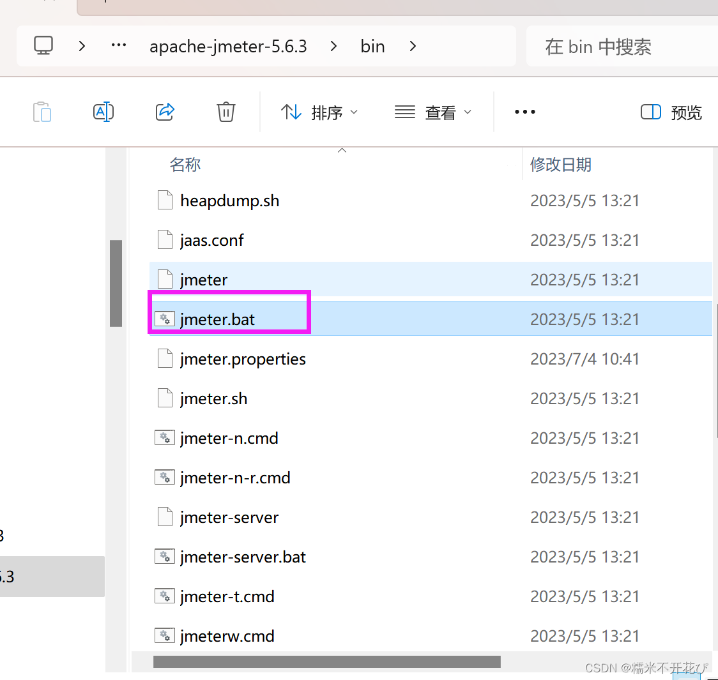This screenshot has height=680, width=718.
Task: Click the This PC icon in the address bar
Action: (43, 45)
